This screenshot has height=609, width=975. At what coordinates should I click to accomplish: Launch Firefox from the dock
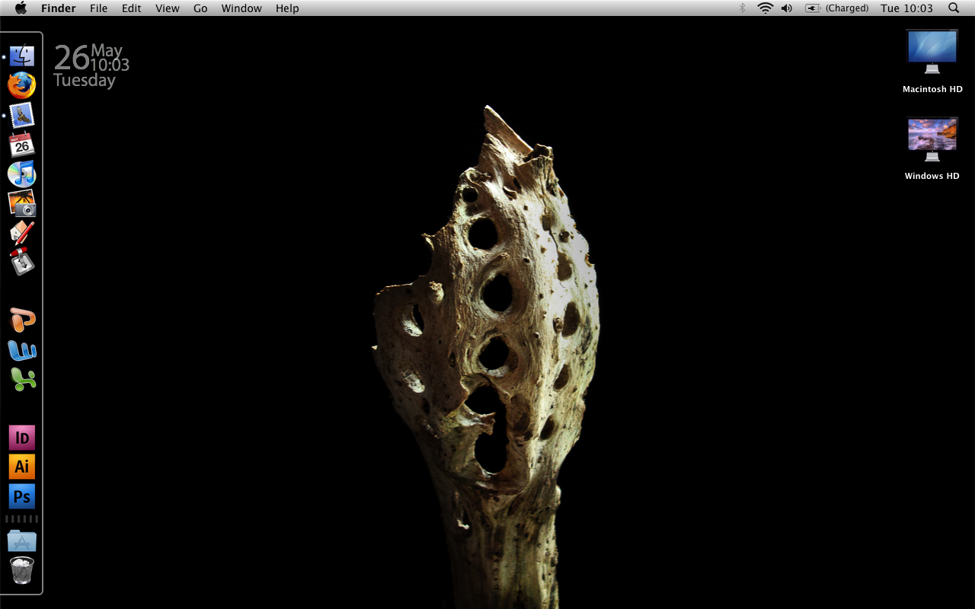pos(22,85)
